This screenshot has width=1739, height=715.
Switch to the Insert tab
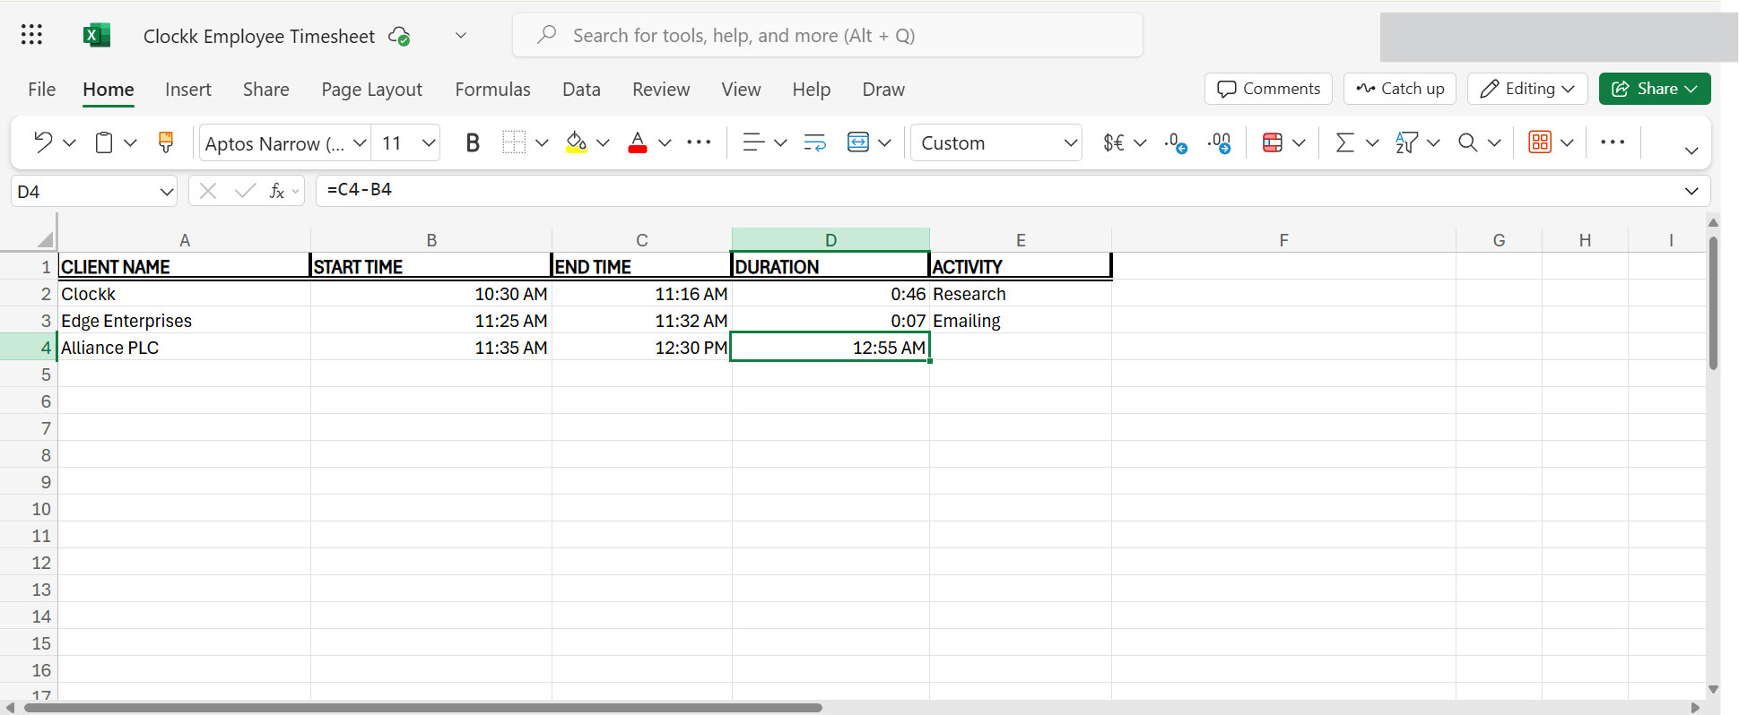coord(188,90)
